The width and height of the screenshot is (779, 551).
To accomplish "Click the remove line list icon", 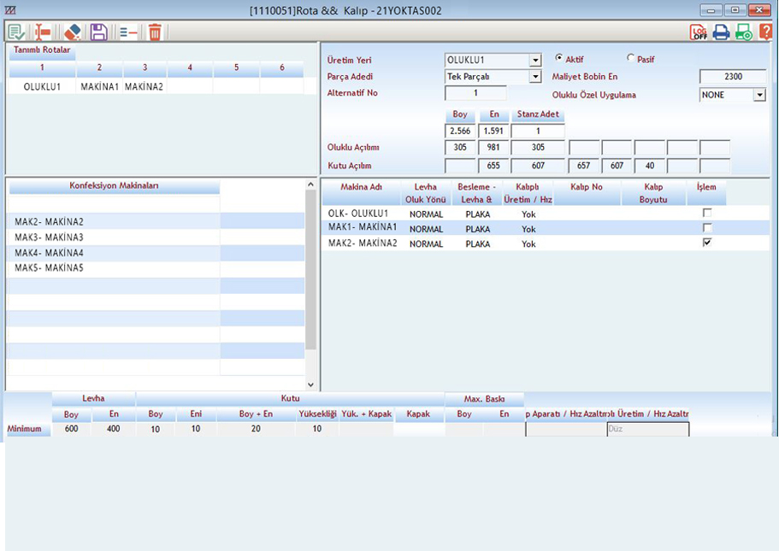I will coord(128,32).
